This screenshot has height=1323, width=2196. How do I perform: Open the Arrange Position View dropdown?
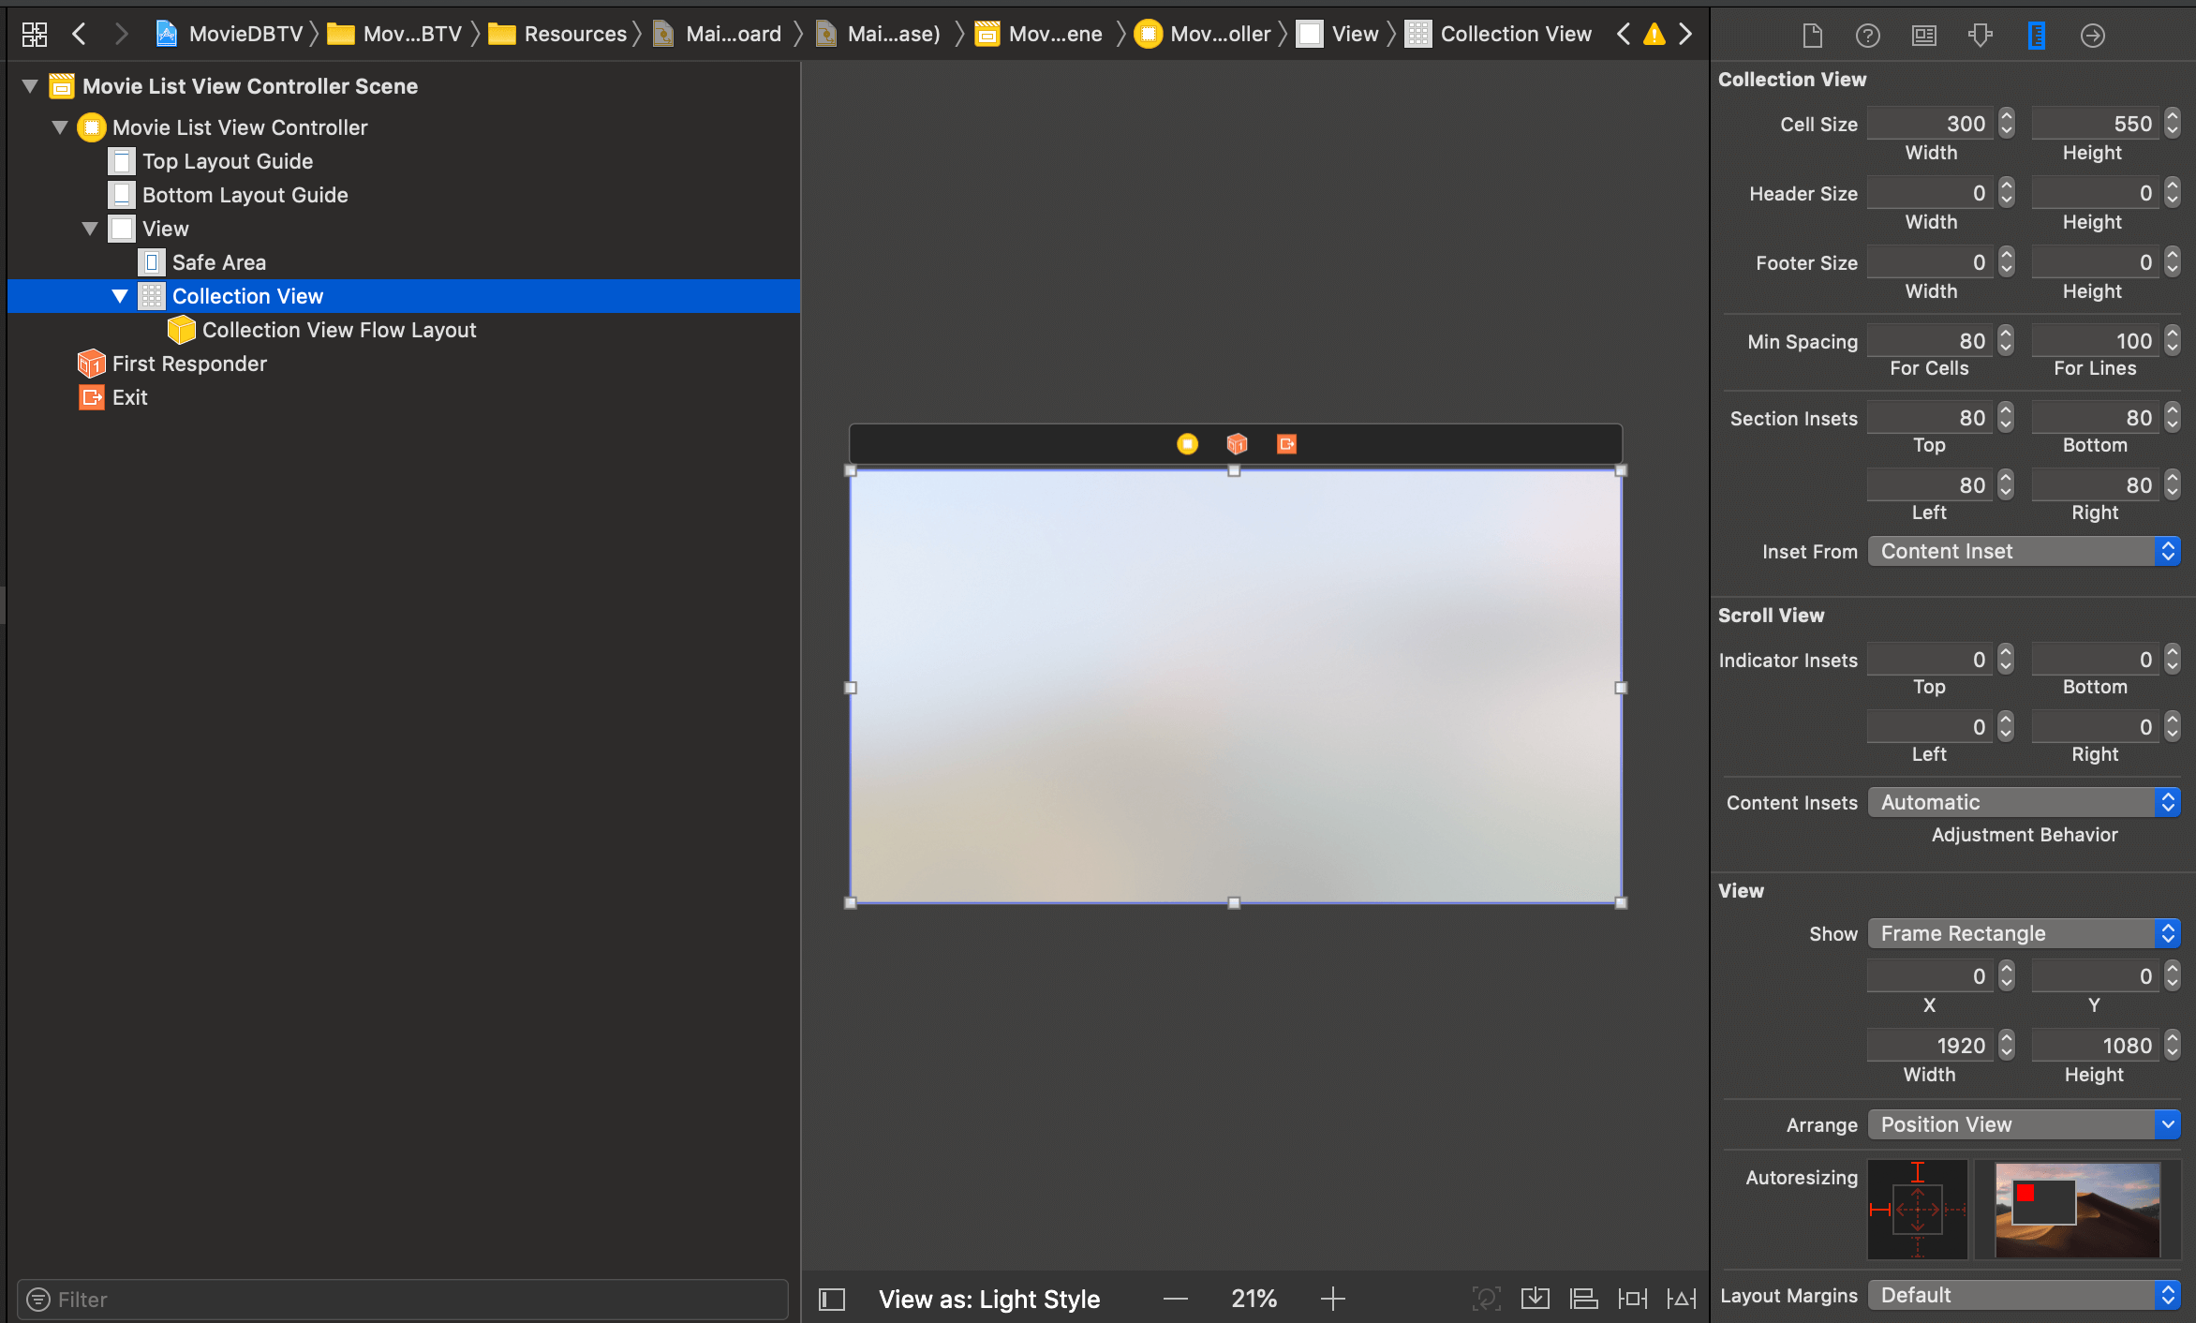coord(2024,1124)
